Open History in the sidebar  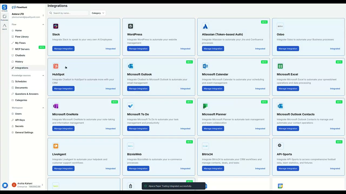pyautogui.click(x=19, y=61)
